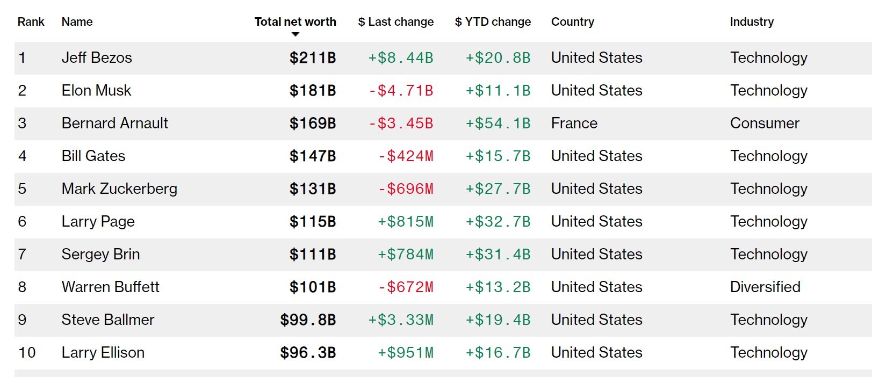This screenshot has width=872, height=377.
Task: Click the $ YTD change column header
Action: click(x=493, y=22)
